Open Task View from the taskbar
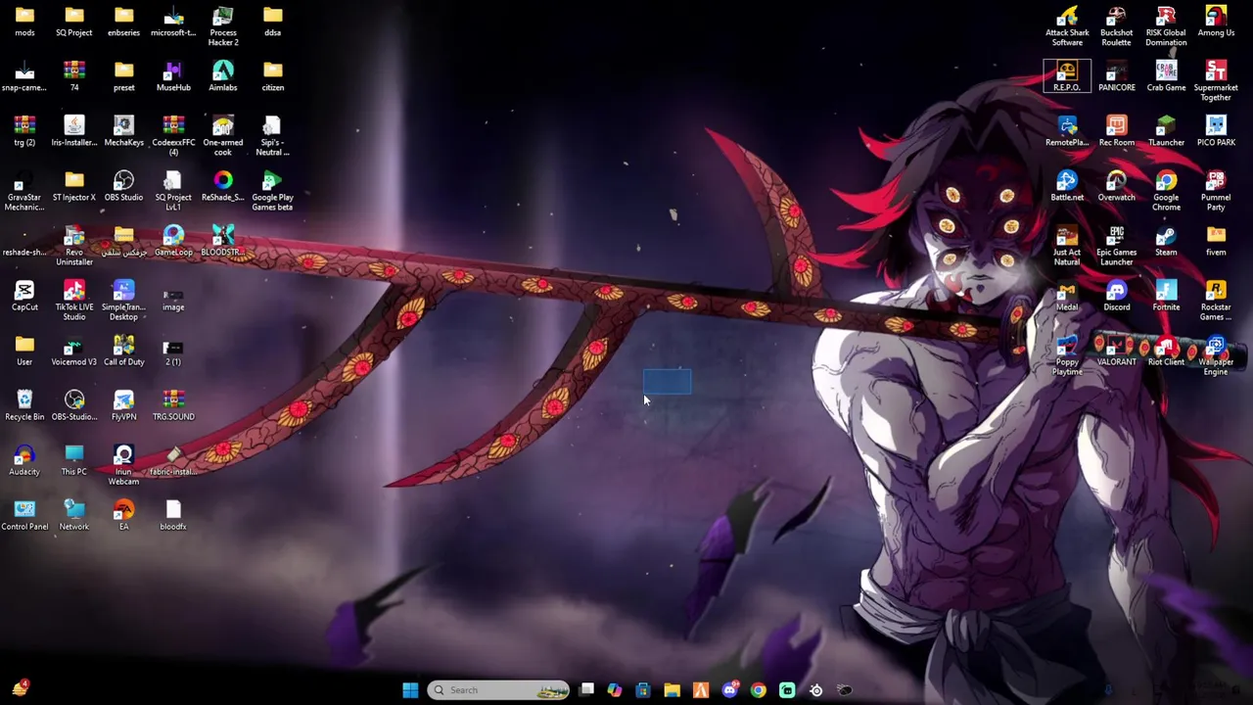 [586, 690]
